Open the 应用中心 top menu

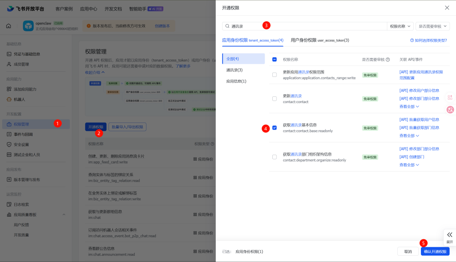[x=89, y=9]
